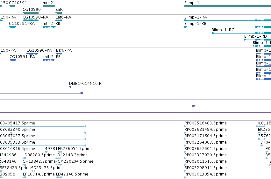Select the Eaf6 gene label
This screenshot has width=271, height=179.
(60, 9)
